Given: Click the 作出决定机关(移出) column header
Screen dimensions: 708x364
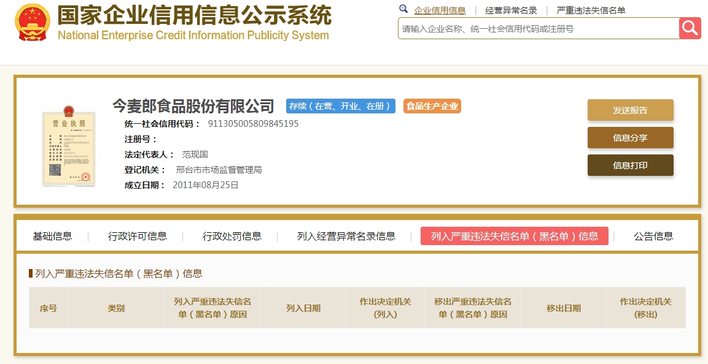Looking at the screenshot, I should (646, 308).
